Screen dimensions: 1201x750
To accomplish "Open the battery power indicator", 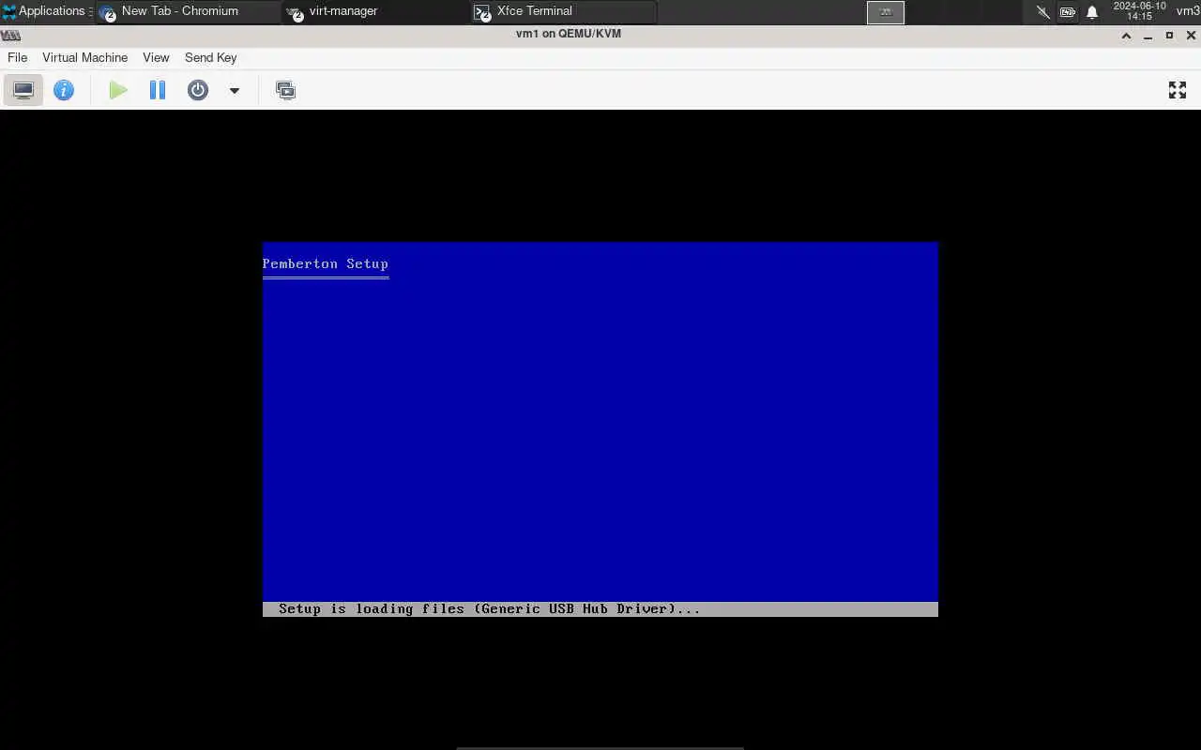I will (1068, 12).
